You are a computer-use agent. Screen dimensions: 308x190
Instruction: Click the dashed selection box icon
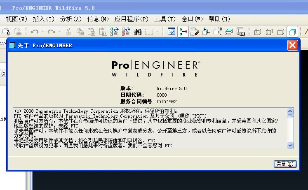[149, 32]
